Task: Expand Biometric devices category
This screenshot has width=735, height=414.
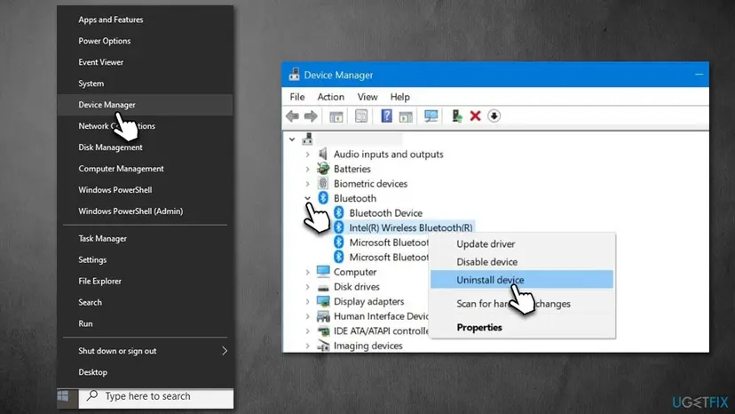Action: [x=307, y=184]
